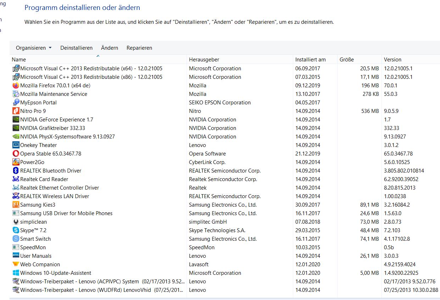Click publisher Lavasoft
The image size is (440, 300).
coord(199,264)
